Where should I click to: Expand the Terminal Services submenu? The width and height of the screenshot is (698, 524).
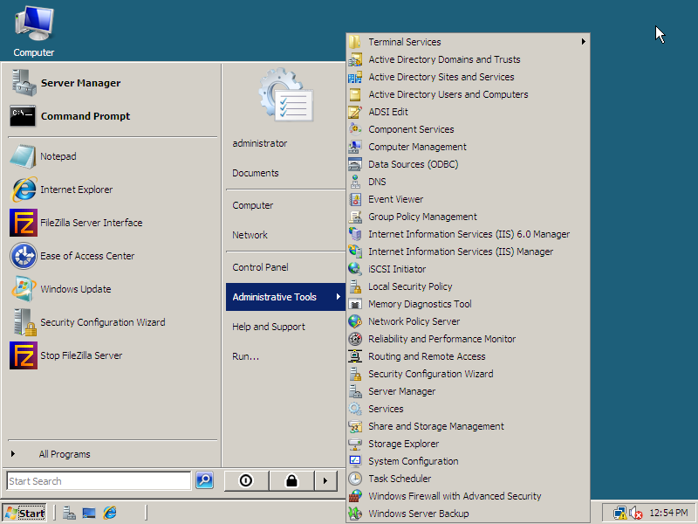coord(468,42)
